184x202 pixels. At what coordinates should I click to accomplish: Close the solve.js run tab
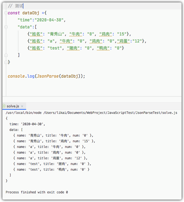coord(22,106)
